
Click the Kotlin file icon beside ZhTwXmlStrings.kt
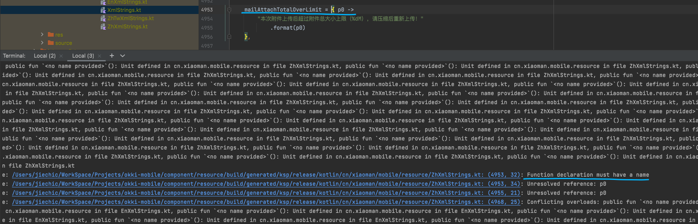point(103,18)
